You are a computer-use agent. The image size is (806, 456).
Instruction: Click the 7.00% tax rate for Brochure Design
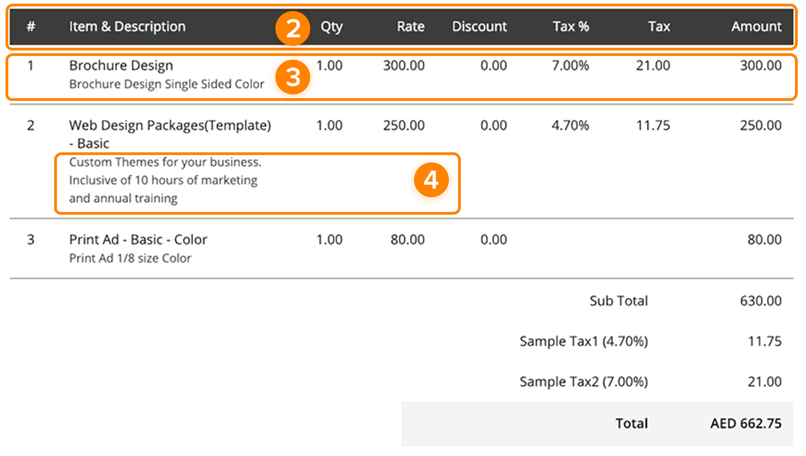570,66
